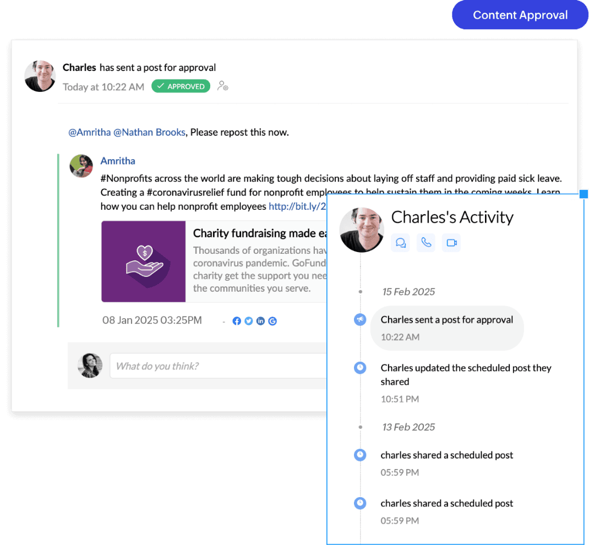Click the LinkedIn icon below the post
589x545 pixels.
tap(260, 321)
